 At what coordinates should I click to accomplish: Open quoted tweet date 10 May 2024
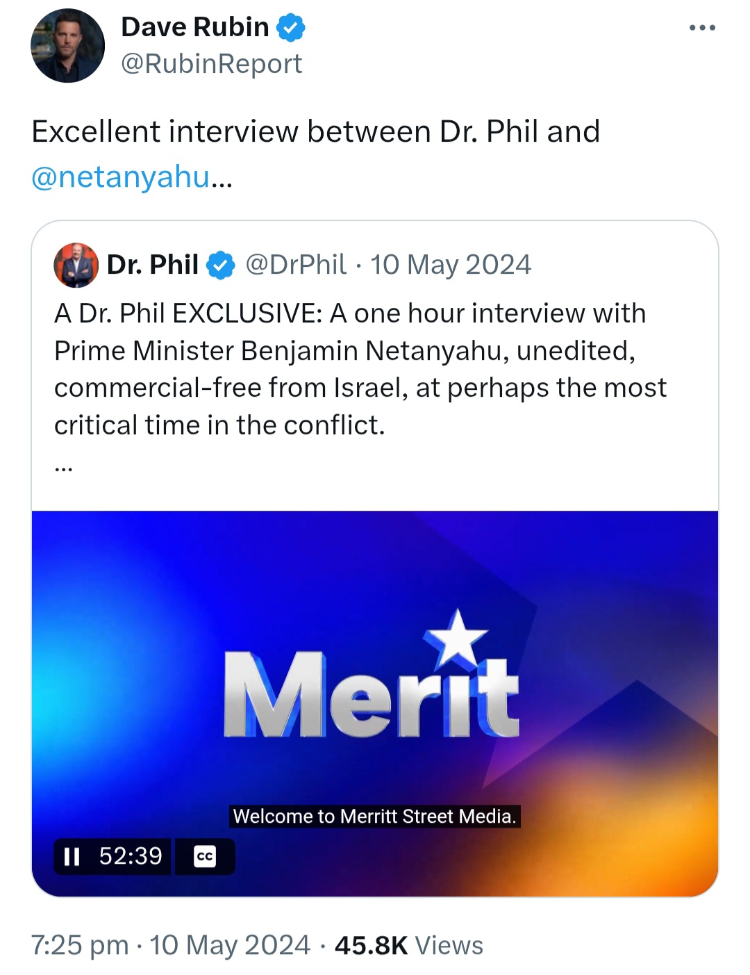click(x=451, y=265)
